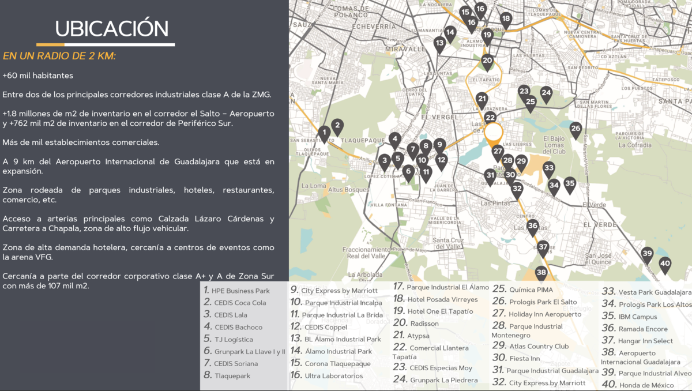692x391 pixels.
Task: Click map pin number 26
Action: click(x=576, y=130)
